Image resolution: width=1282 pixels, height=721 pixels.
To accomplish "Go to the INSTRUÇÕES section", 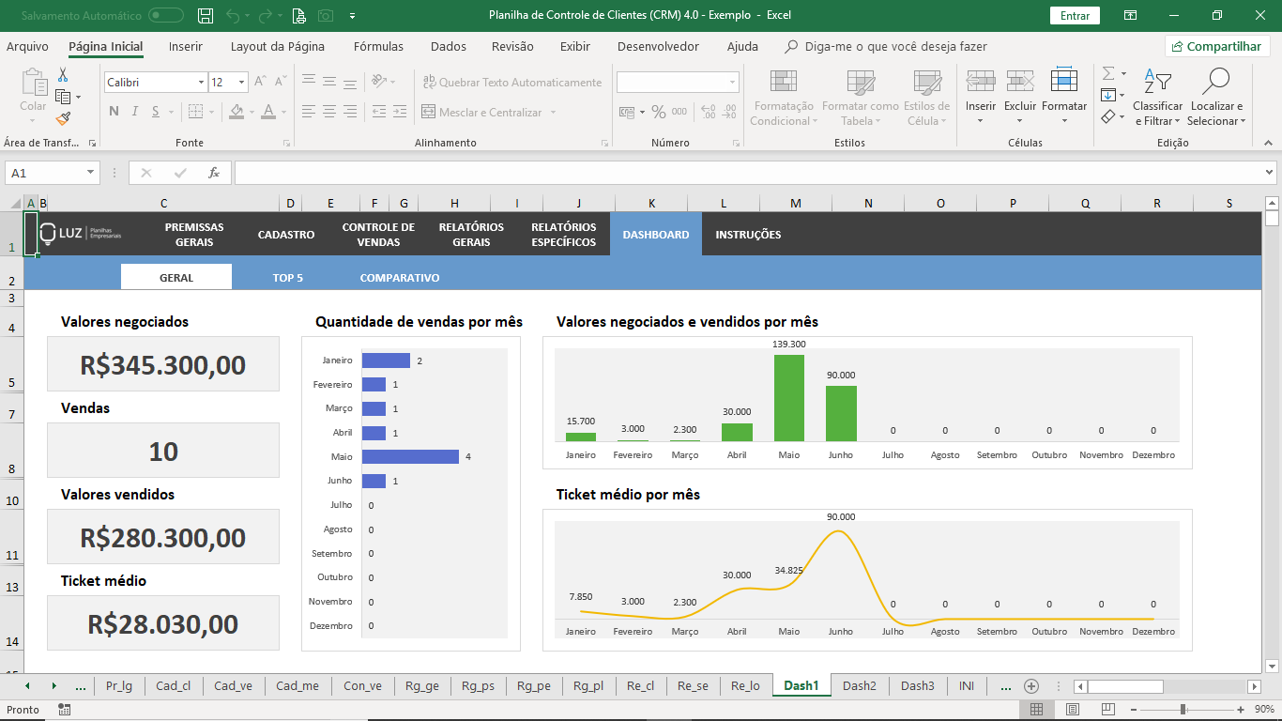I will pos(748,235).
